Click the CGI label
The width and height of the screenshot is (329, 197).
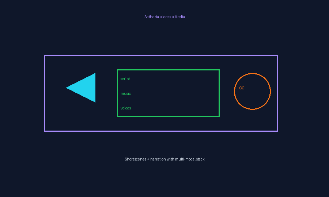pyautogui.click(x=242, y=88)
